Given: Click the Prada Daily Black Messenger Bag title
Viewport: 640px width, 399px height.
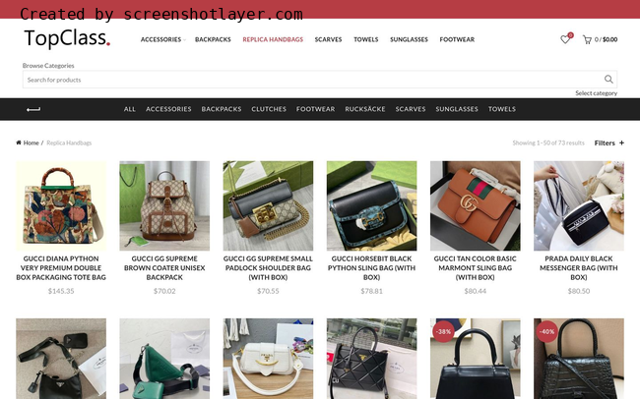Looking at the screenshot, I should point(579,267).
